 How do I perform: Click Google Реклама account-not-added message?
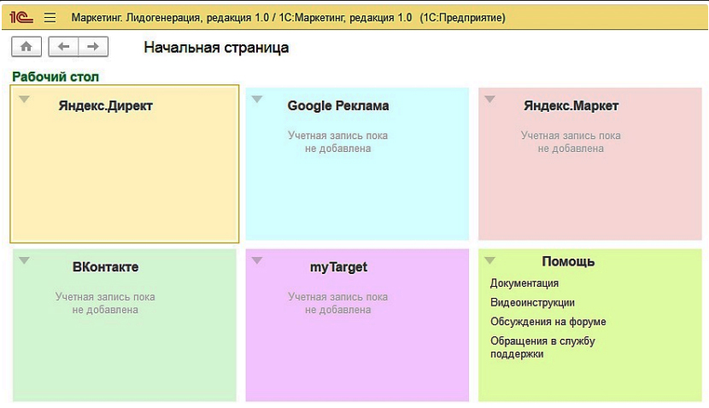(337, 142)
